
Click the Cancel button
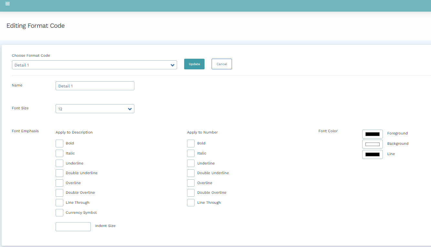click(x=222, y=64)
